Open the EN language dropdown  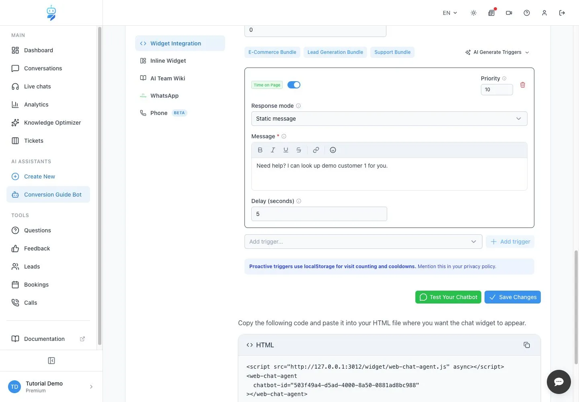coord(450,13)
